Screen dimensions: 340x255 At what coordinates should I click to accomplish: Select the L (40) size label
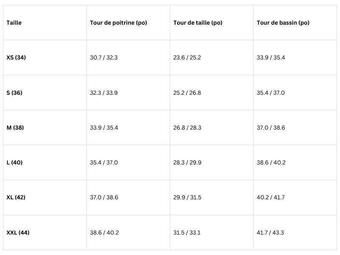tap(14, 162)
